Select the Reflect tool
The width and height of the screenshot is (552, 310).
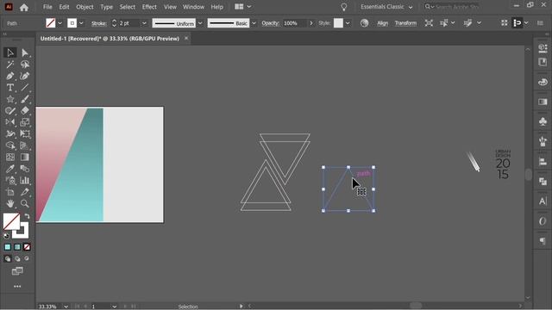pyautogui.click(x=9, y=122)
